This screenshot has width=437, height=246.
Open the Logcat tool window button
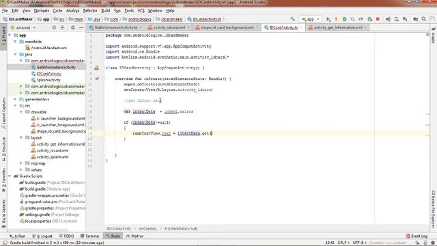[42, 236]
